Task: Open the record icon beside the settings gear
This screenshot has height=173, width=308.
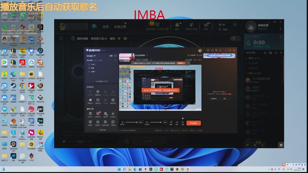Action: tap(177, 123)
